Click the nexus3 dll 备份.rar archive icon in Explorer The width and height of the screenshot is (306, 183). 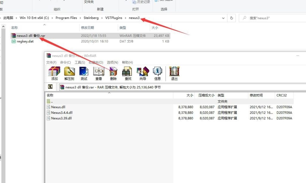13,36
